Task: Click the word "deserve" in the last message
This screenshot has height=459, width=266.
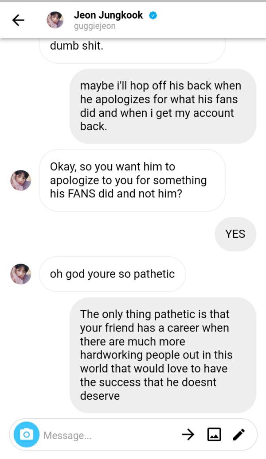Action: click(100, 396)
